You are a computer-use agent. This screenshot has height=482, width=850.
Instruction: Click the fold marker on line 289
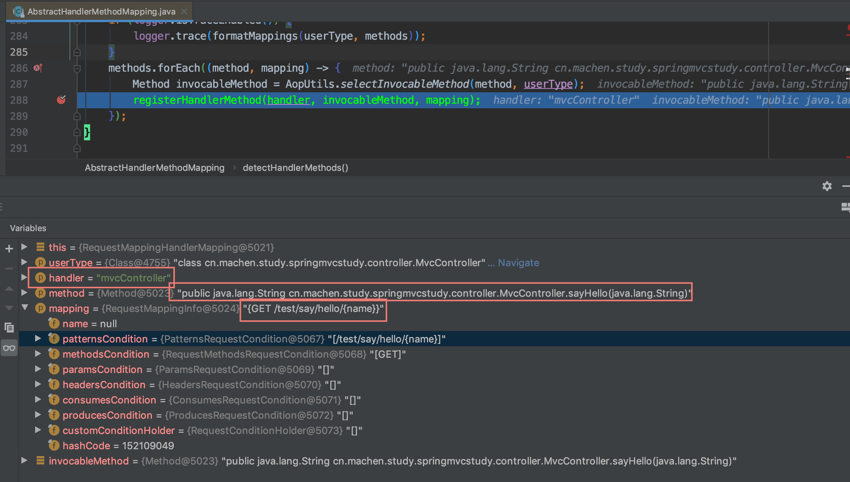[77, 116]
